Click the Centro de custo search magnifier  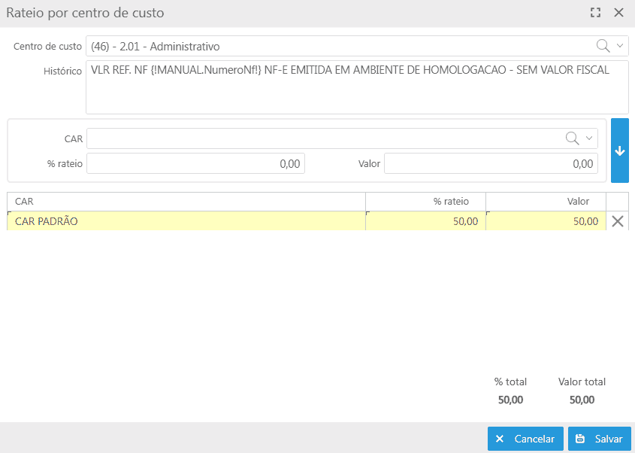pyautogui.click(x=603, y=46)
